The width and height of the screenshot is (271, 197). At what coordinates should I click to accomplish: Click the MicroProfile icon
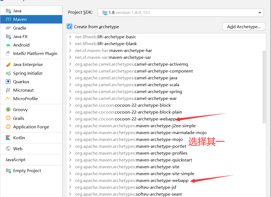coord(8,99)
